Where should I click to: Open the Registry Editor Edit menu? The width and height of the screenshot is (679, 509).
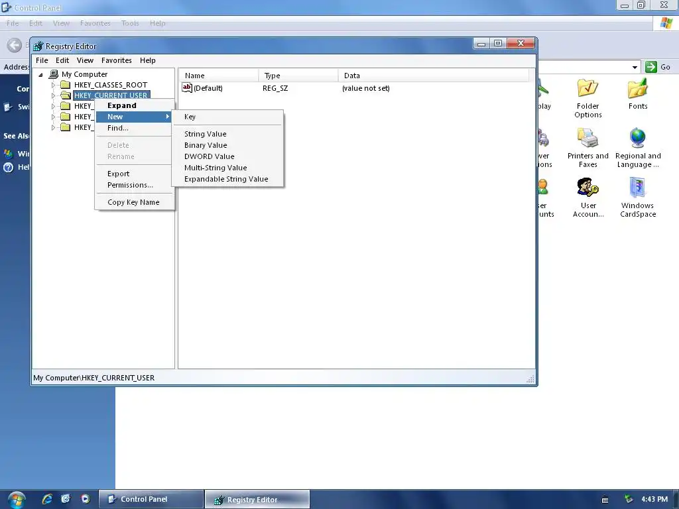pos(62,60)
